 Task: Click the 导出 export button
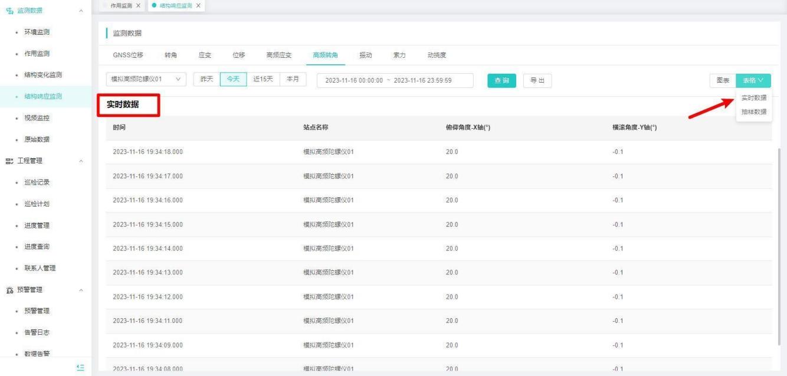[x=537, y=80]
